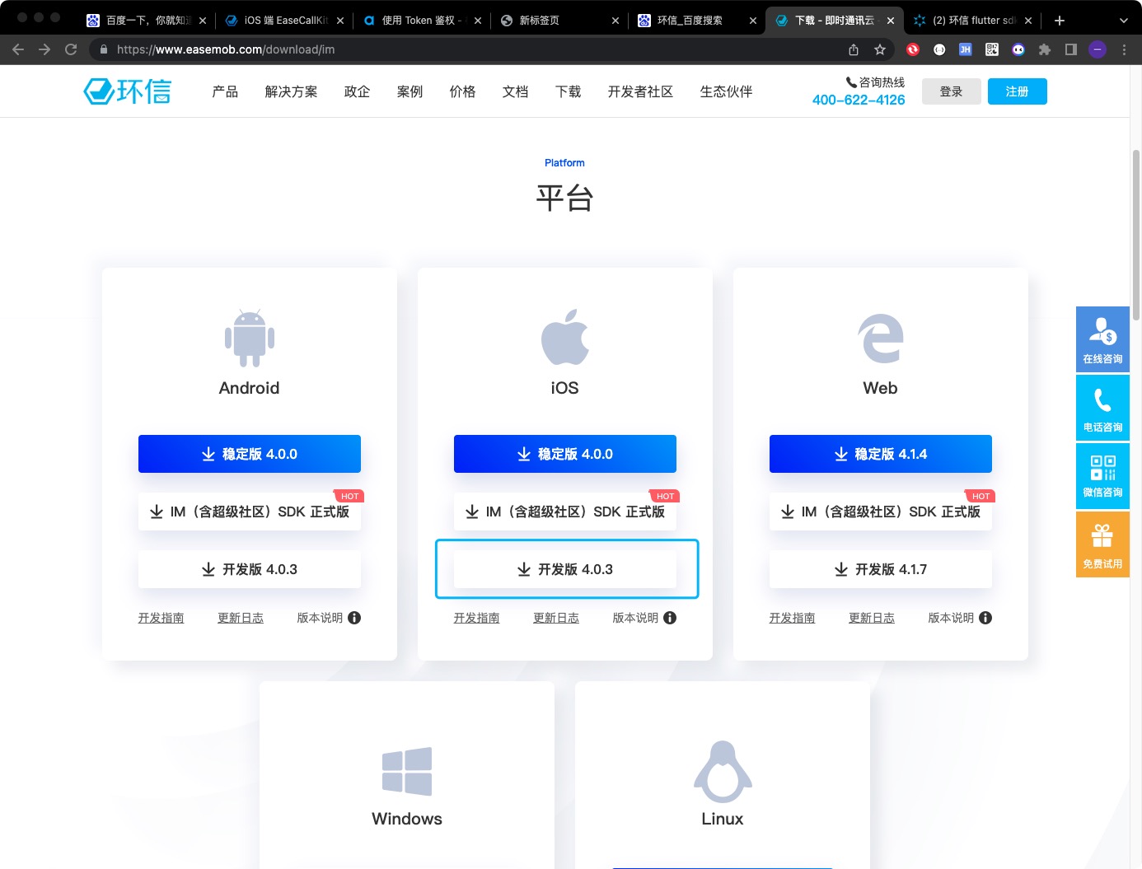
Task: Click the share icon in address bar
Action: click(854, 49)
